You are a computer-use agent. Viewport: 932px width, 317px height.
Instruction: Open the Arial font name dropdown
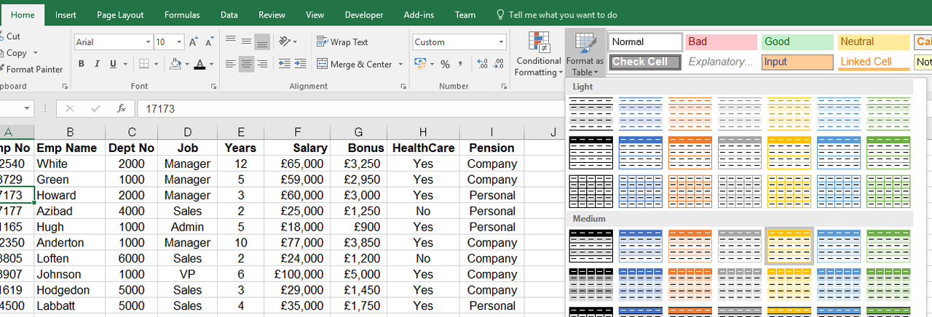[x=148, y=42]
